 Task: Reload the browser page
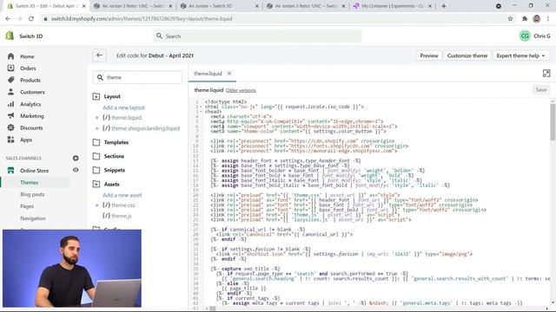[31, 19]
